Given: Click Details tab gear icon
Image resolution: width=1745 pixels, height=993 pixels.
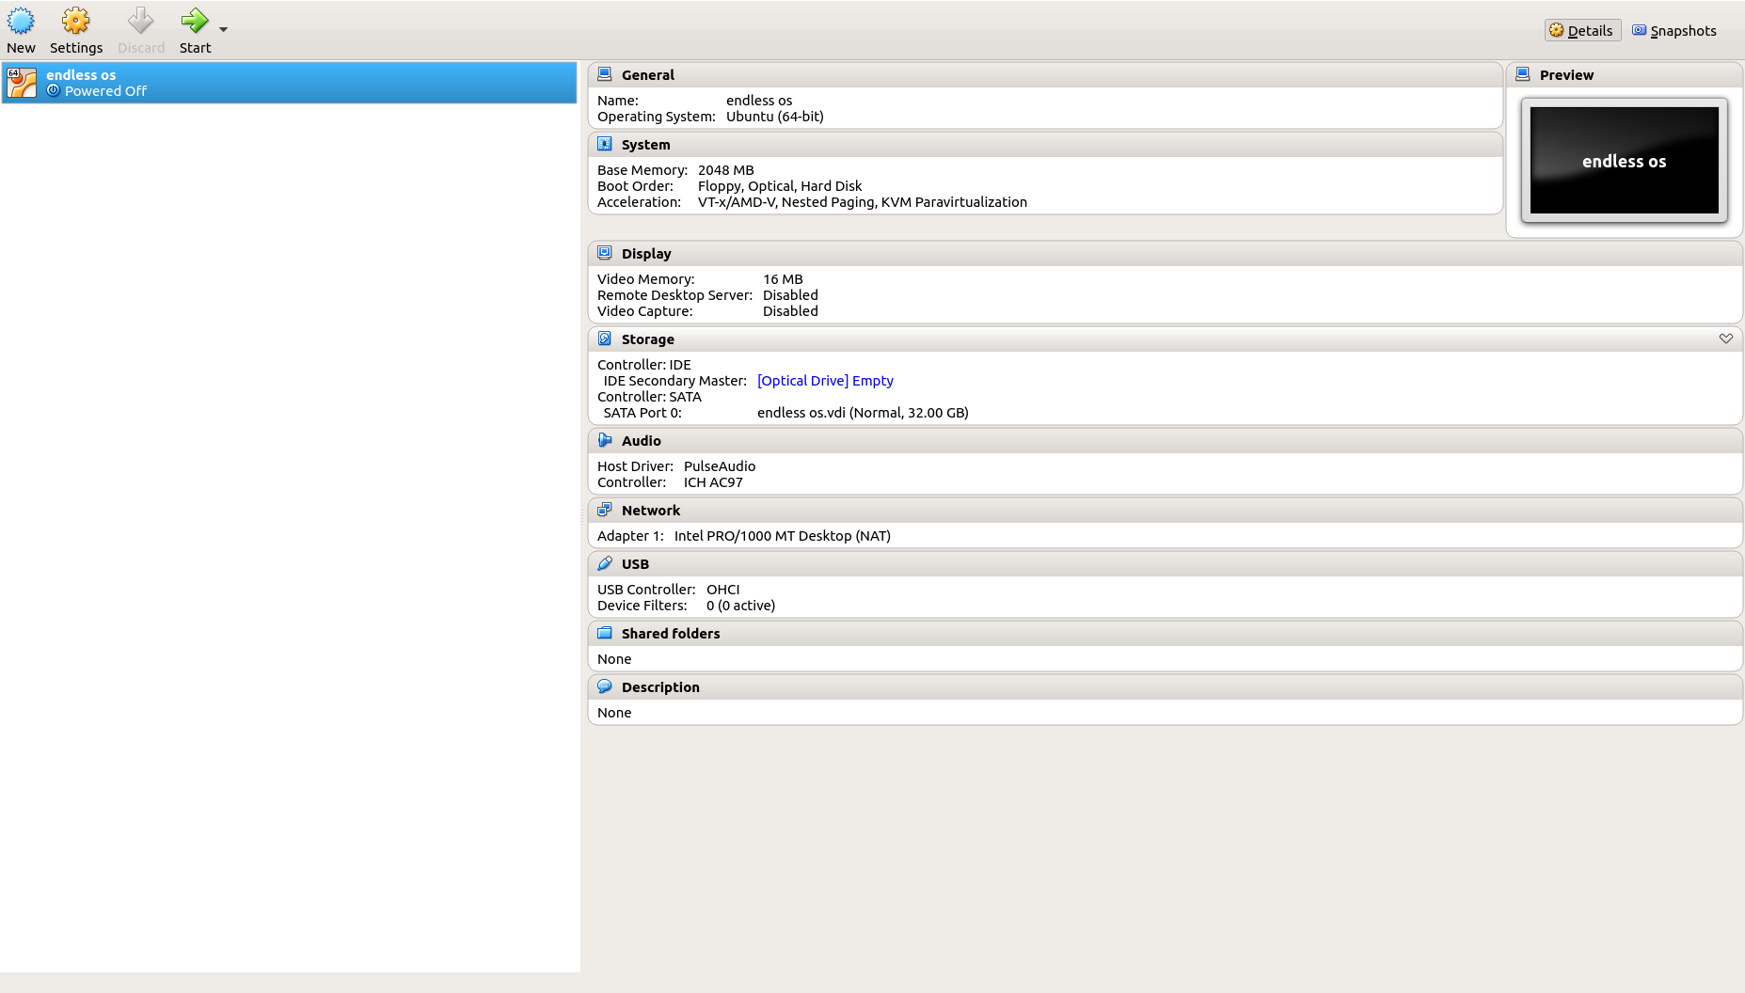Looking at the screenshot, I should coord(1557,30).
